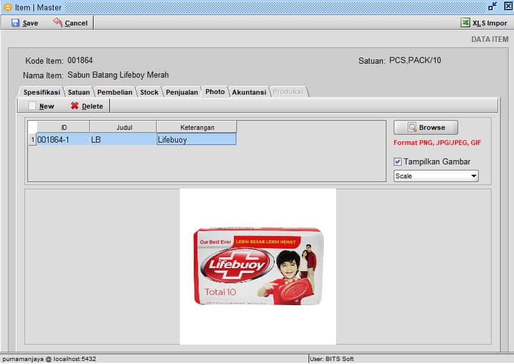Go to the Stock tab
Screen dimensions: 514x364
[x=149, y=92]
